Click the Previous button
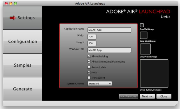The height and width of the screenshot is (109, 180). 129,96
